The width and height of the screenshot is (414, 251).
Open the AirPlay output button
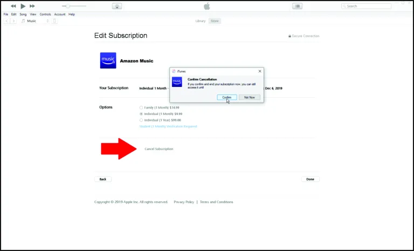(x=117, y=6)
